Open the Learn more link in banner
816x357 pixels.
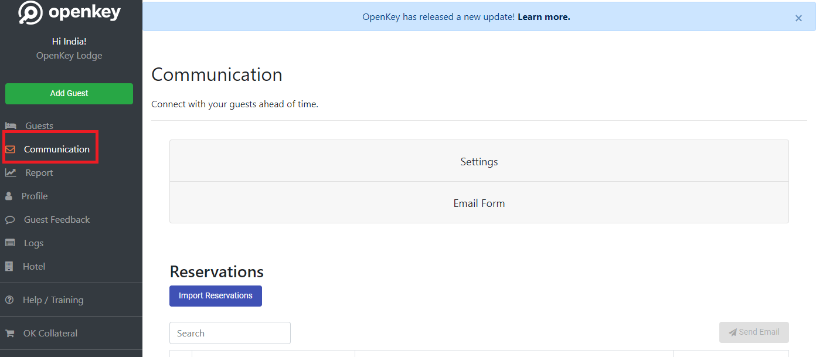(x=543, y=16)
